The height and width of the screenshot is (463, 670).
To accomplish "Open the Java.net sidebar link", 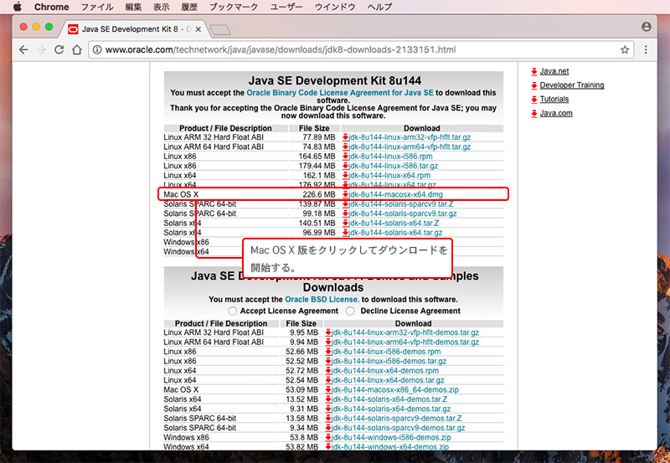I will [x=554, y=71].
